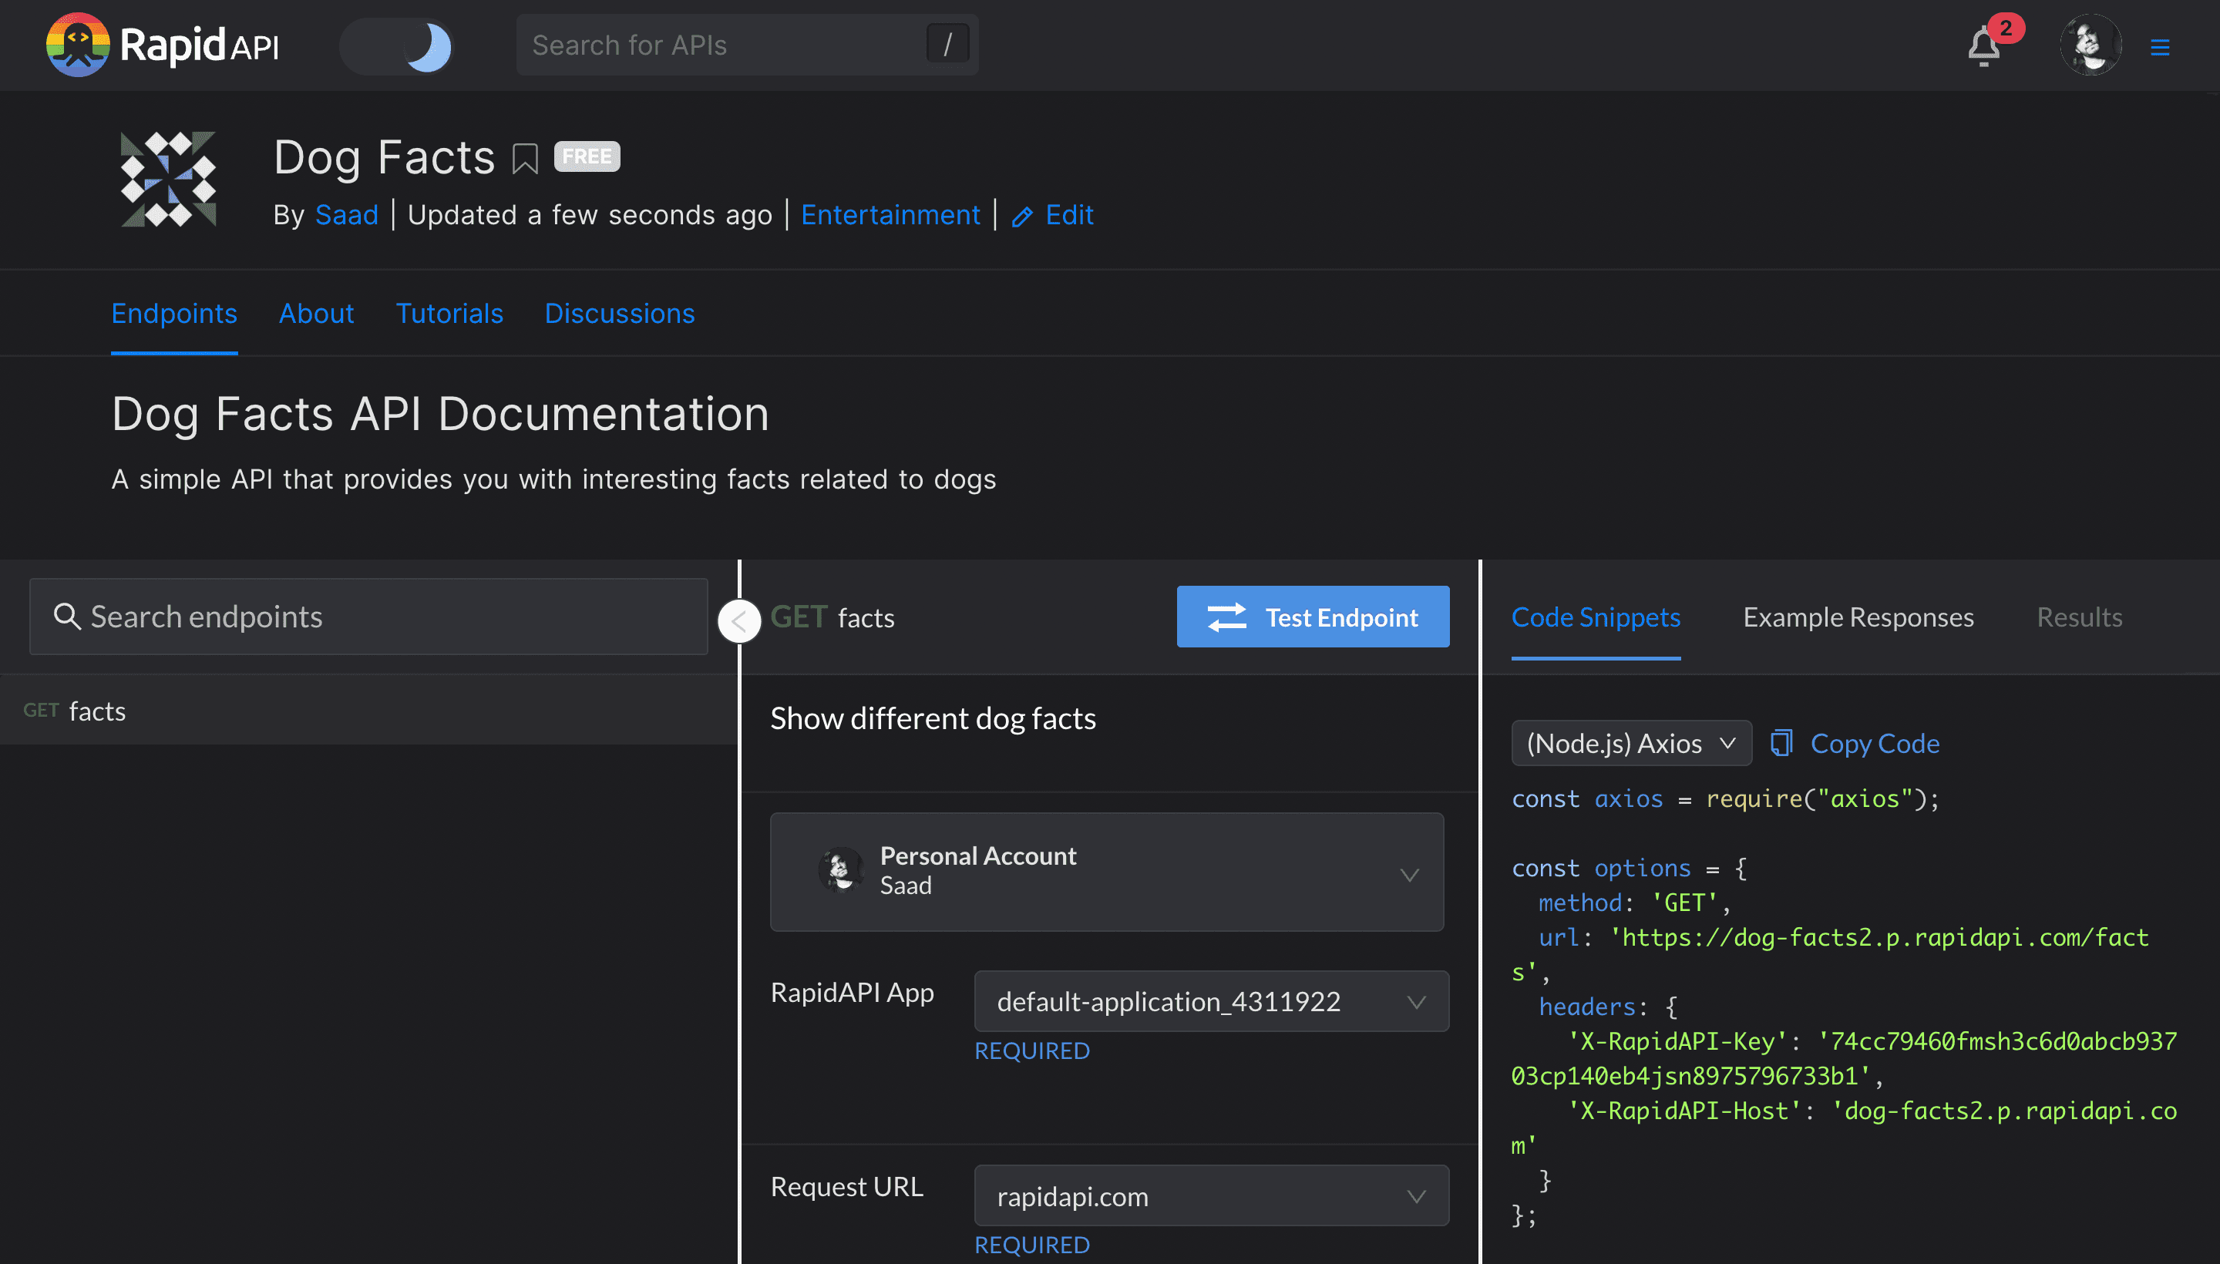Switch to the About tab

[x=316, y=314]
